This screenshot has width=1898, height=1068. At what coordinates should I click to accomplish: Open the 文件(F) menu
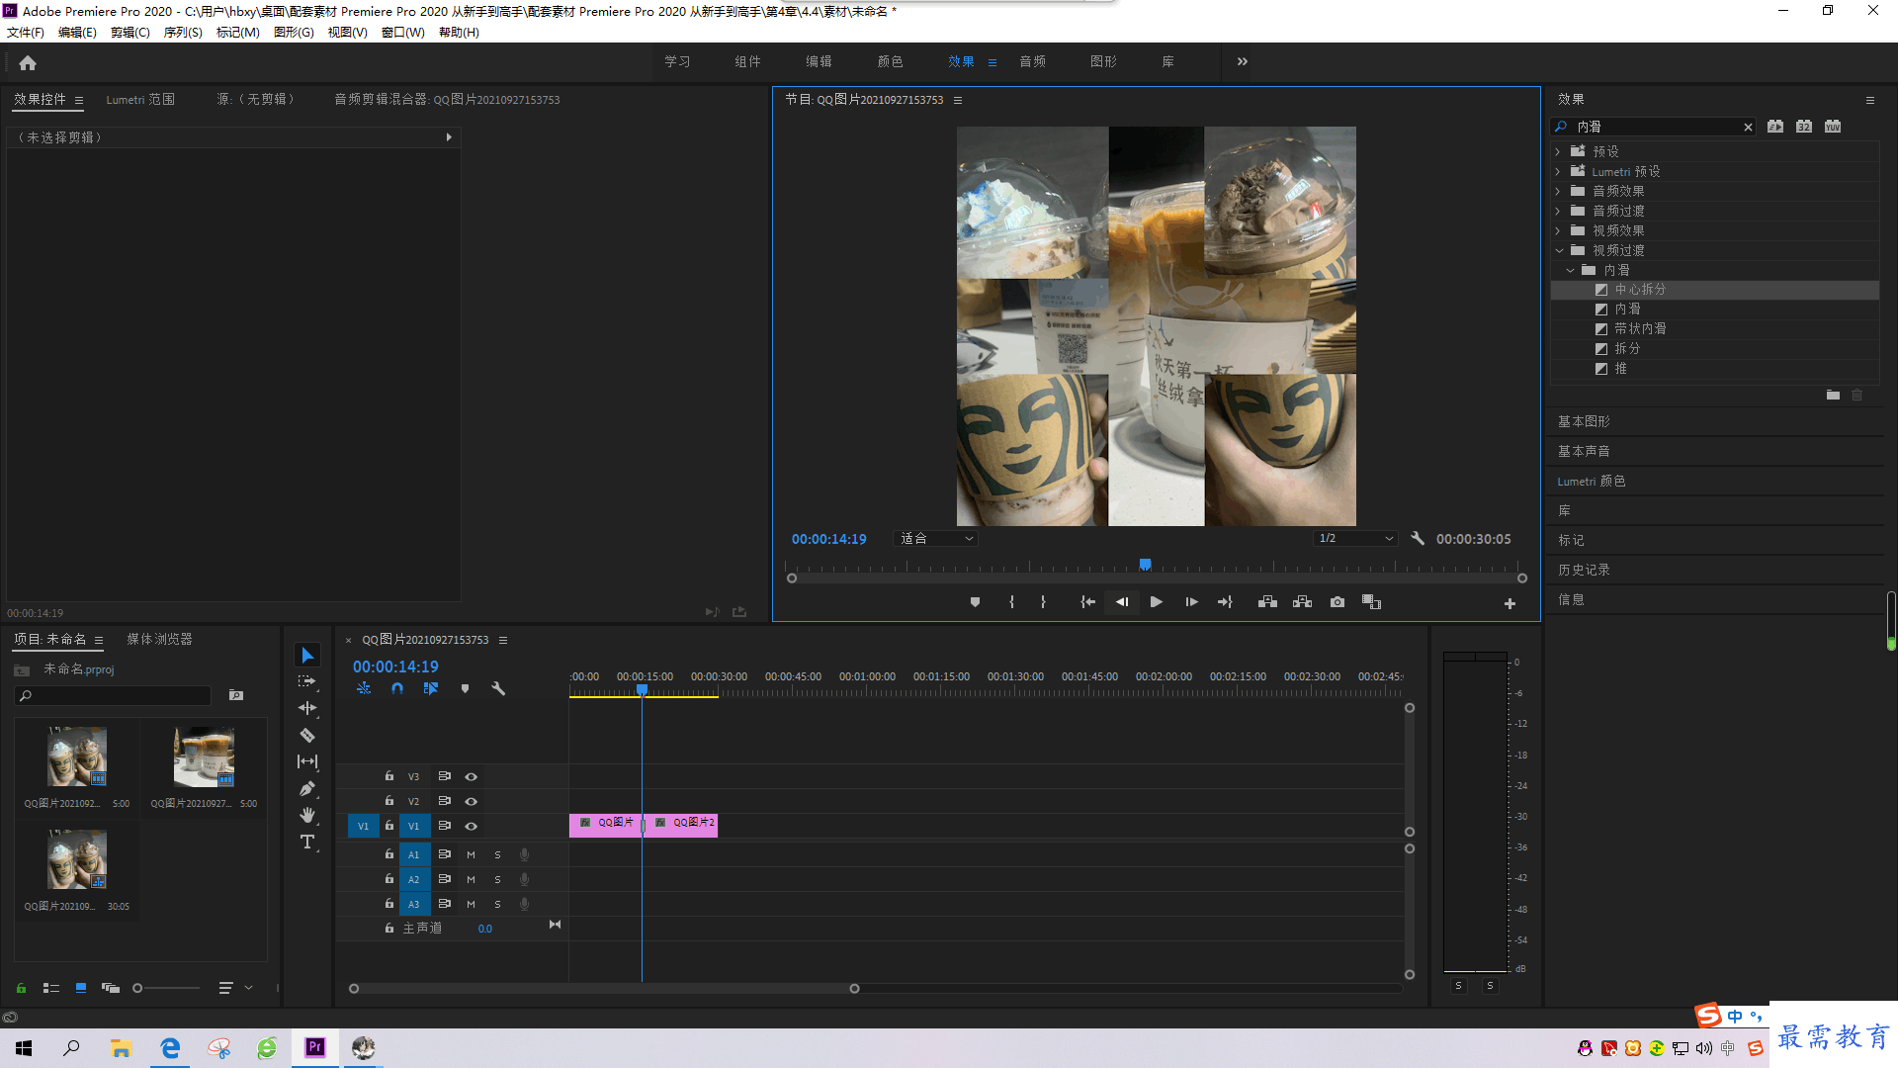pos(26,33)
